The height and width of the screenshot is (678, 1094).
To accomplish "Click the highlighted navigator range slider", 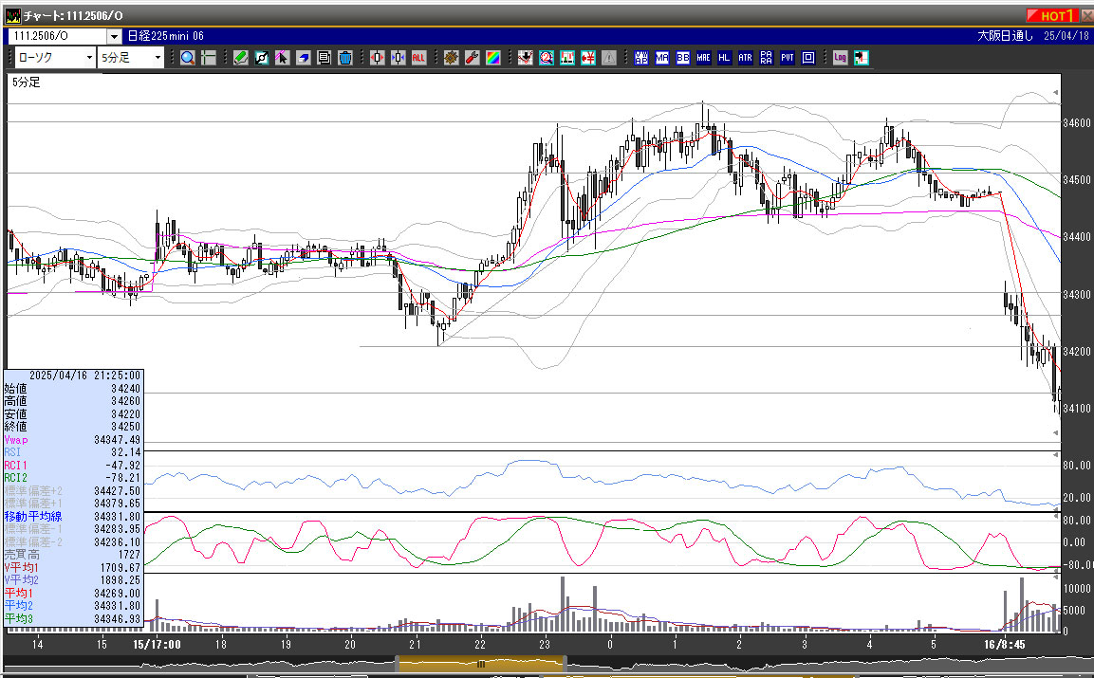I will 481,664.
